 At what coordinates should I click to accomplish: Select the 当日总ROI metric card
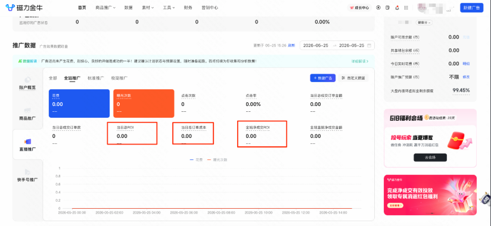pyautogui.click(x=144, y=136)
